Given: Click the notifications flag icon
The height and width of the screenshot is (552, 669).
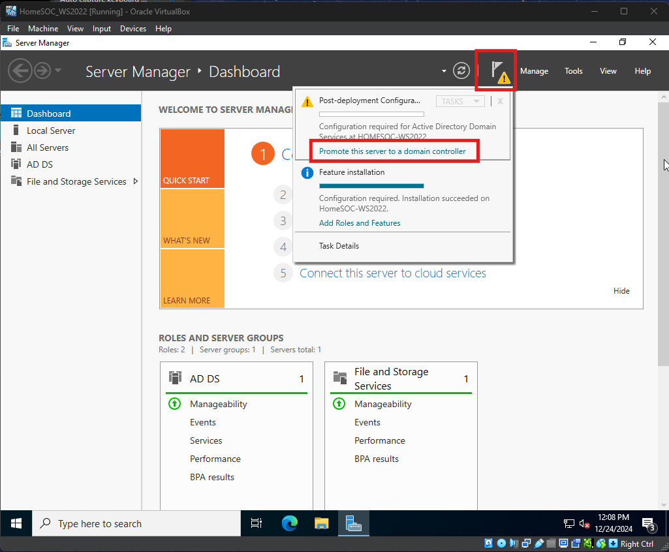Looking at the screenshot, I should pyautogui.click(x=499, y=70).
